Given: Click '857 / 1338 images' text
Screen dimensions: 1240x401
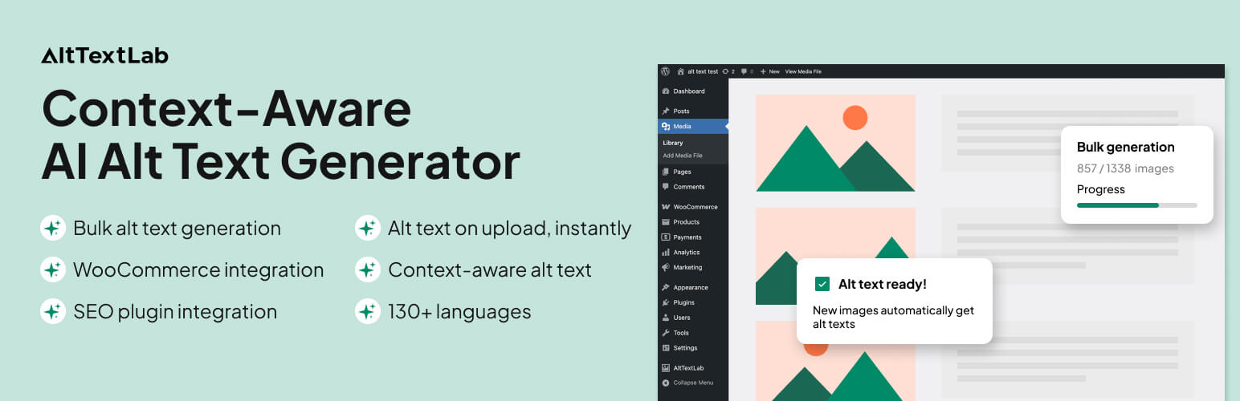Looking at the screenshot, I should (1125, 168).
